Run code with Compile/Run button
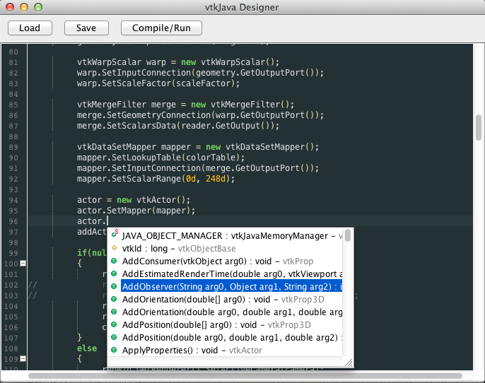Screen dimensions: 485x383 pos(161,28)
